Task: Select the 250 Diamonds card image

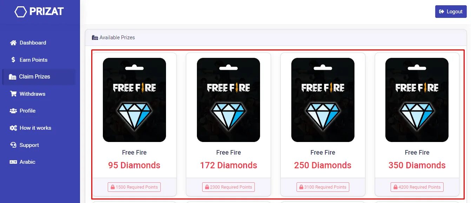Action: pos(323,100)
